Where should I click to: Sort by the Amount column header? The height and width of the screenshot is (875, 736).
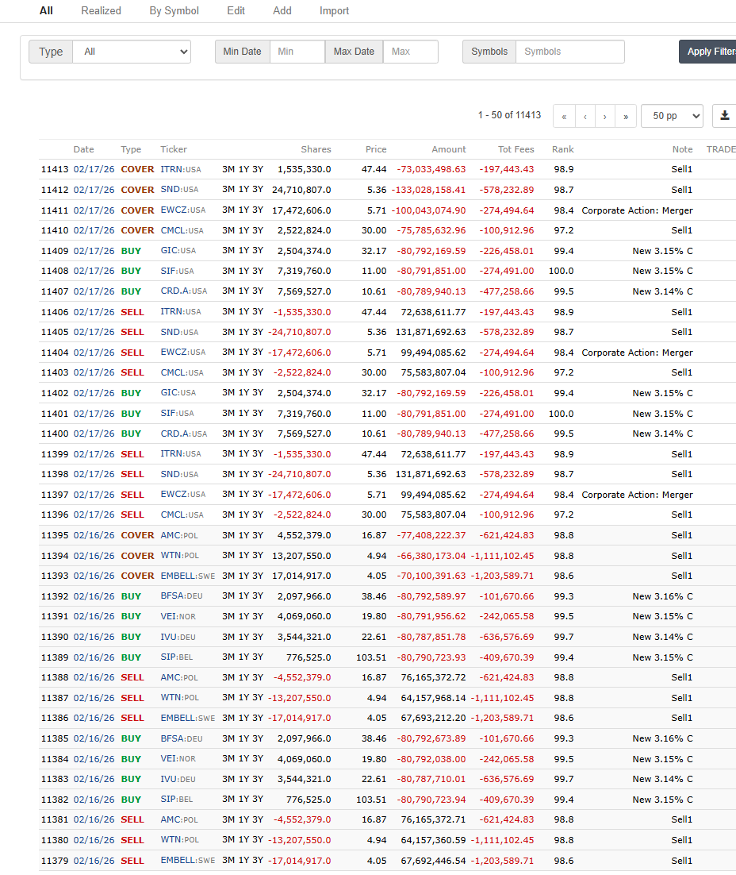click(449, 149)
